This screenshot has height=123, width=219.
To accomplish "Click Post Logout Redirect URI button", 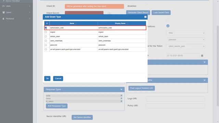I will (141, 88).
